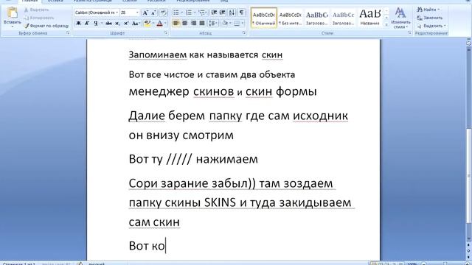Open the References (Ссылки) ribbon tab

point(130,1)
